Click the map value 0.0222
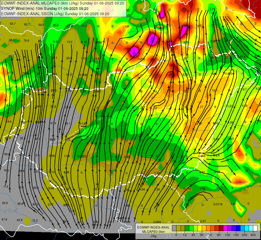The image size is (261, 240). pos(82,156)
